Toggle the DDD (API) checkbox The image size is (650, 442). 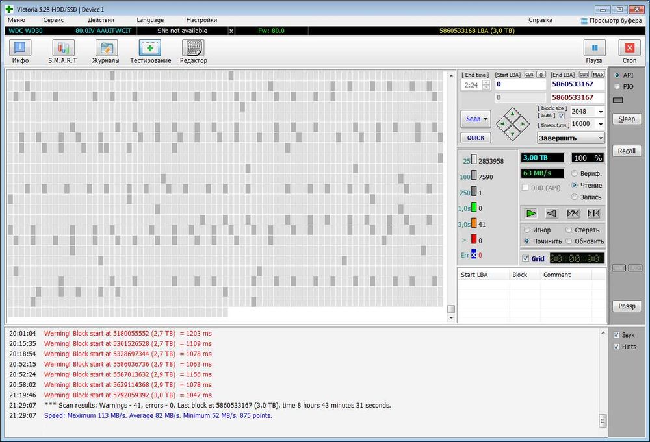pos(525,188)
